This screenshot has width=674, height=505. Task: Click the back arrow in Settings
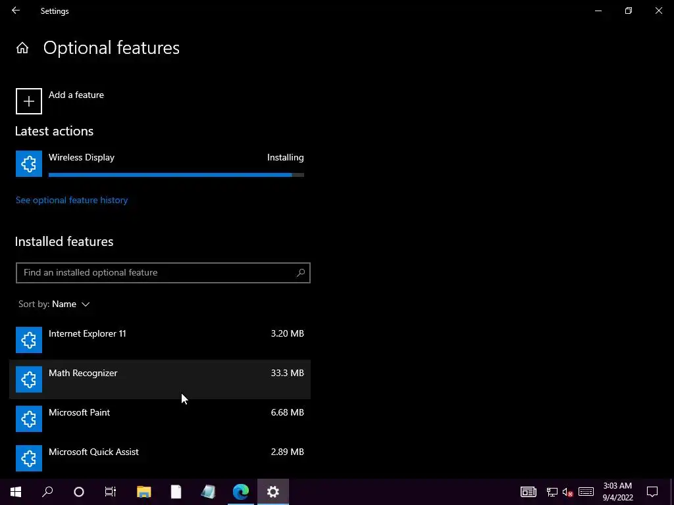pos(16,11)
